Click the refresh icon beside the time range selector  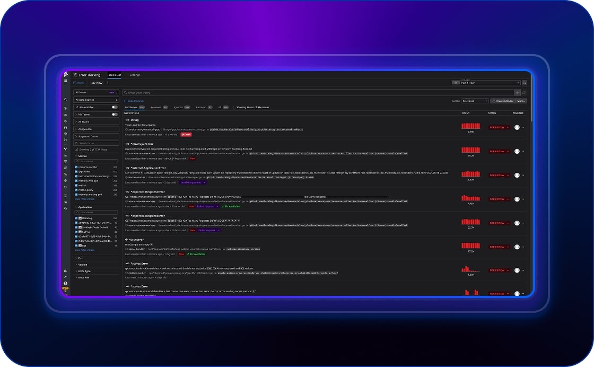point(525,83)
